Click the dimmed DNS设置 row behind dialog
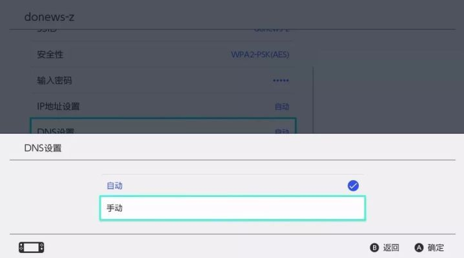 coord(163,126)
